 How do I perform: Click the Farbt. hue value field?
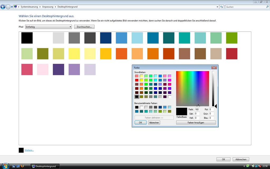[197, 110]
